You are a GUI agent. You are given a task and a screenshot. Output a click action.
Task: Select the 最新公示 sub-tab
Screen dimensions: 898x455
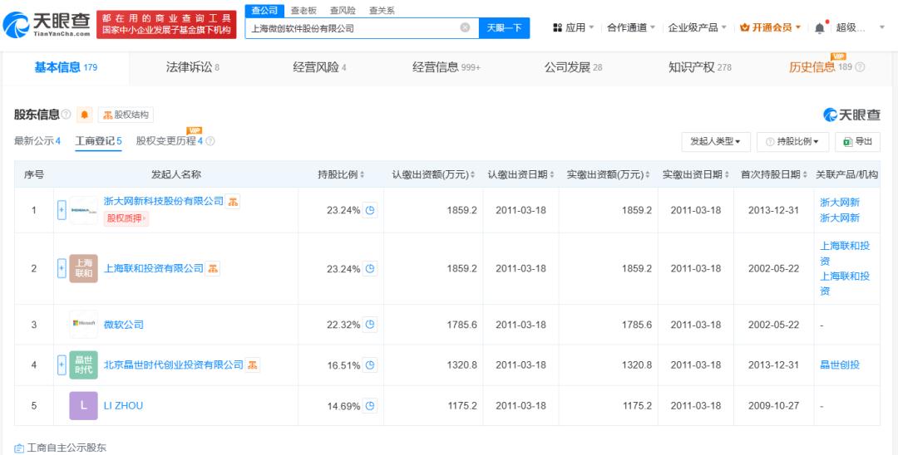click(37, 141)
